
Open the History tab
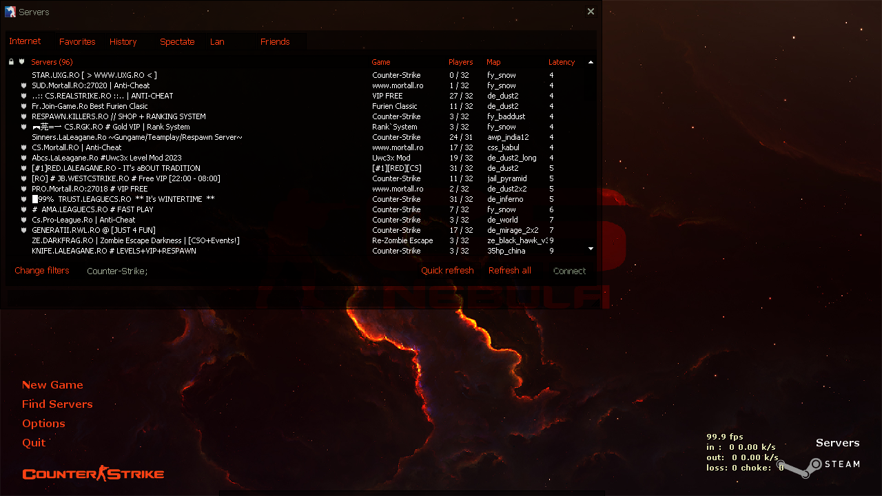pos(123,42)
